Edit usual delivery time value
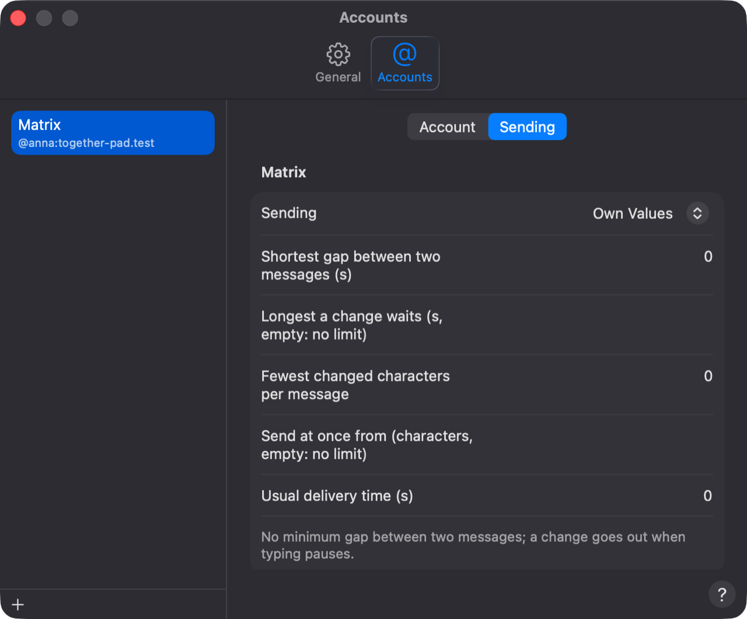The image size is (747, 619). pyautogui.click(x=707, y=496)
